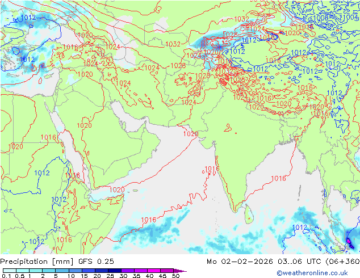Click the legend scale label '25'
The image size is (360, 278).
[110, 276]
